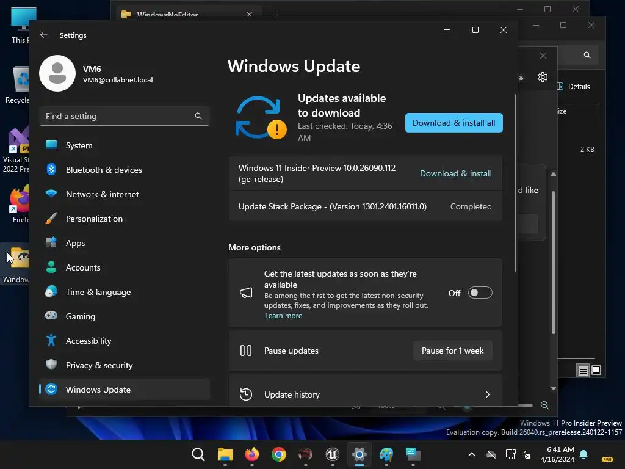Click the taskbar paint globe app icon
This screenshot has width=625, height=469.
(x=386, y=454)
